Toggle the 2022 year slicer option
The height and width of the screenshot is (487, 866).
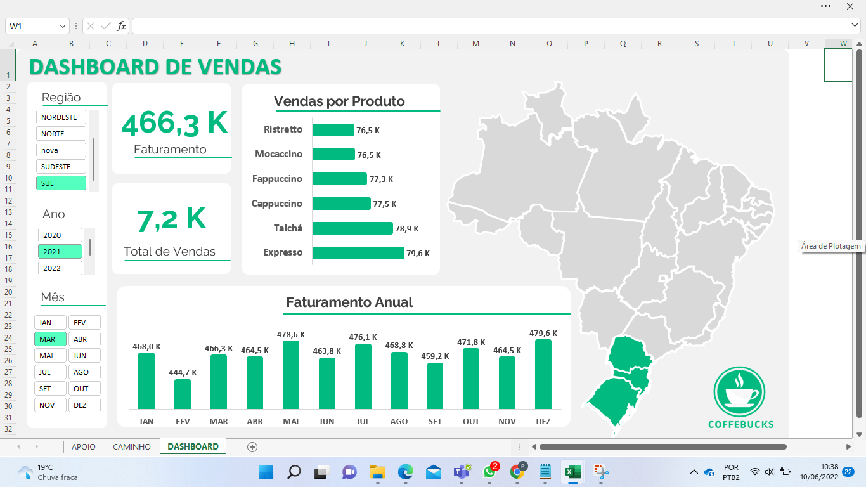[x=60, y=268]
